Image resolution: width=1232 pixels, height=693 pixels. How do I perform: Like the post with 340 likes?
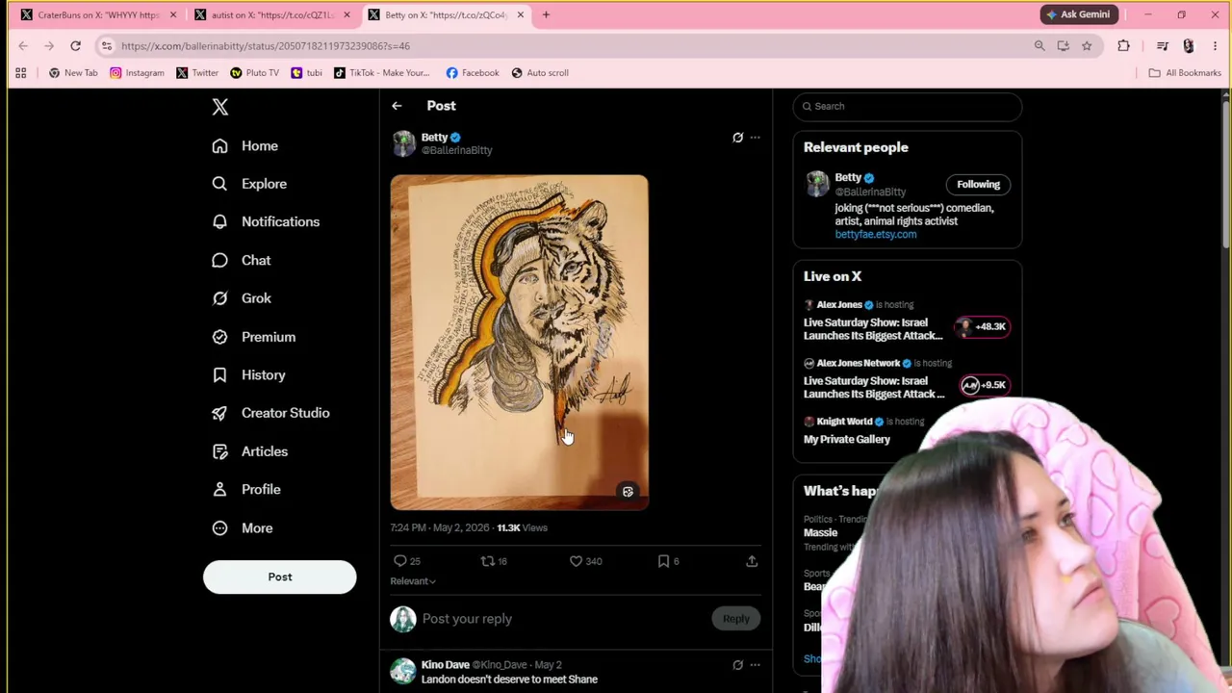coord(585,561)
